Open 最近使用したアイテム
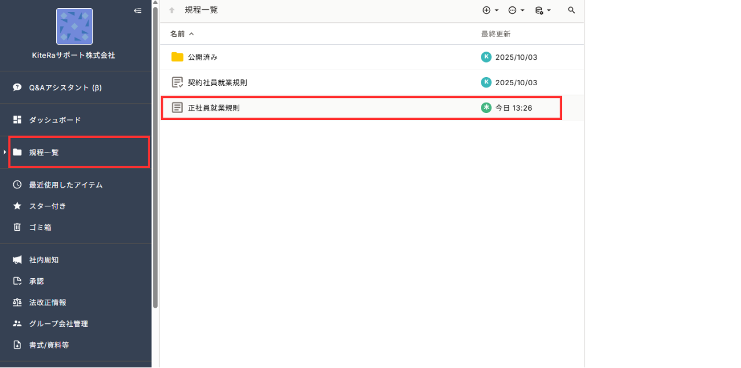Viewport: 741px width, 368px height. 65,185
